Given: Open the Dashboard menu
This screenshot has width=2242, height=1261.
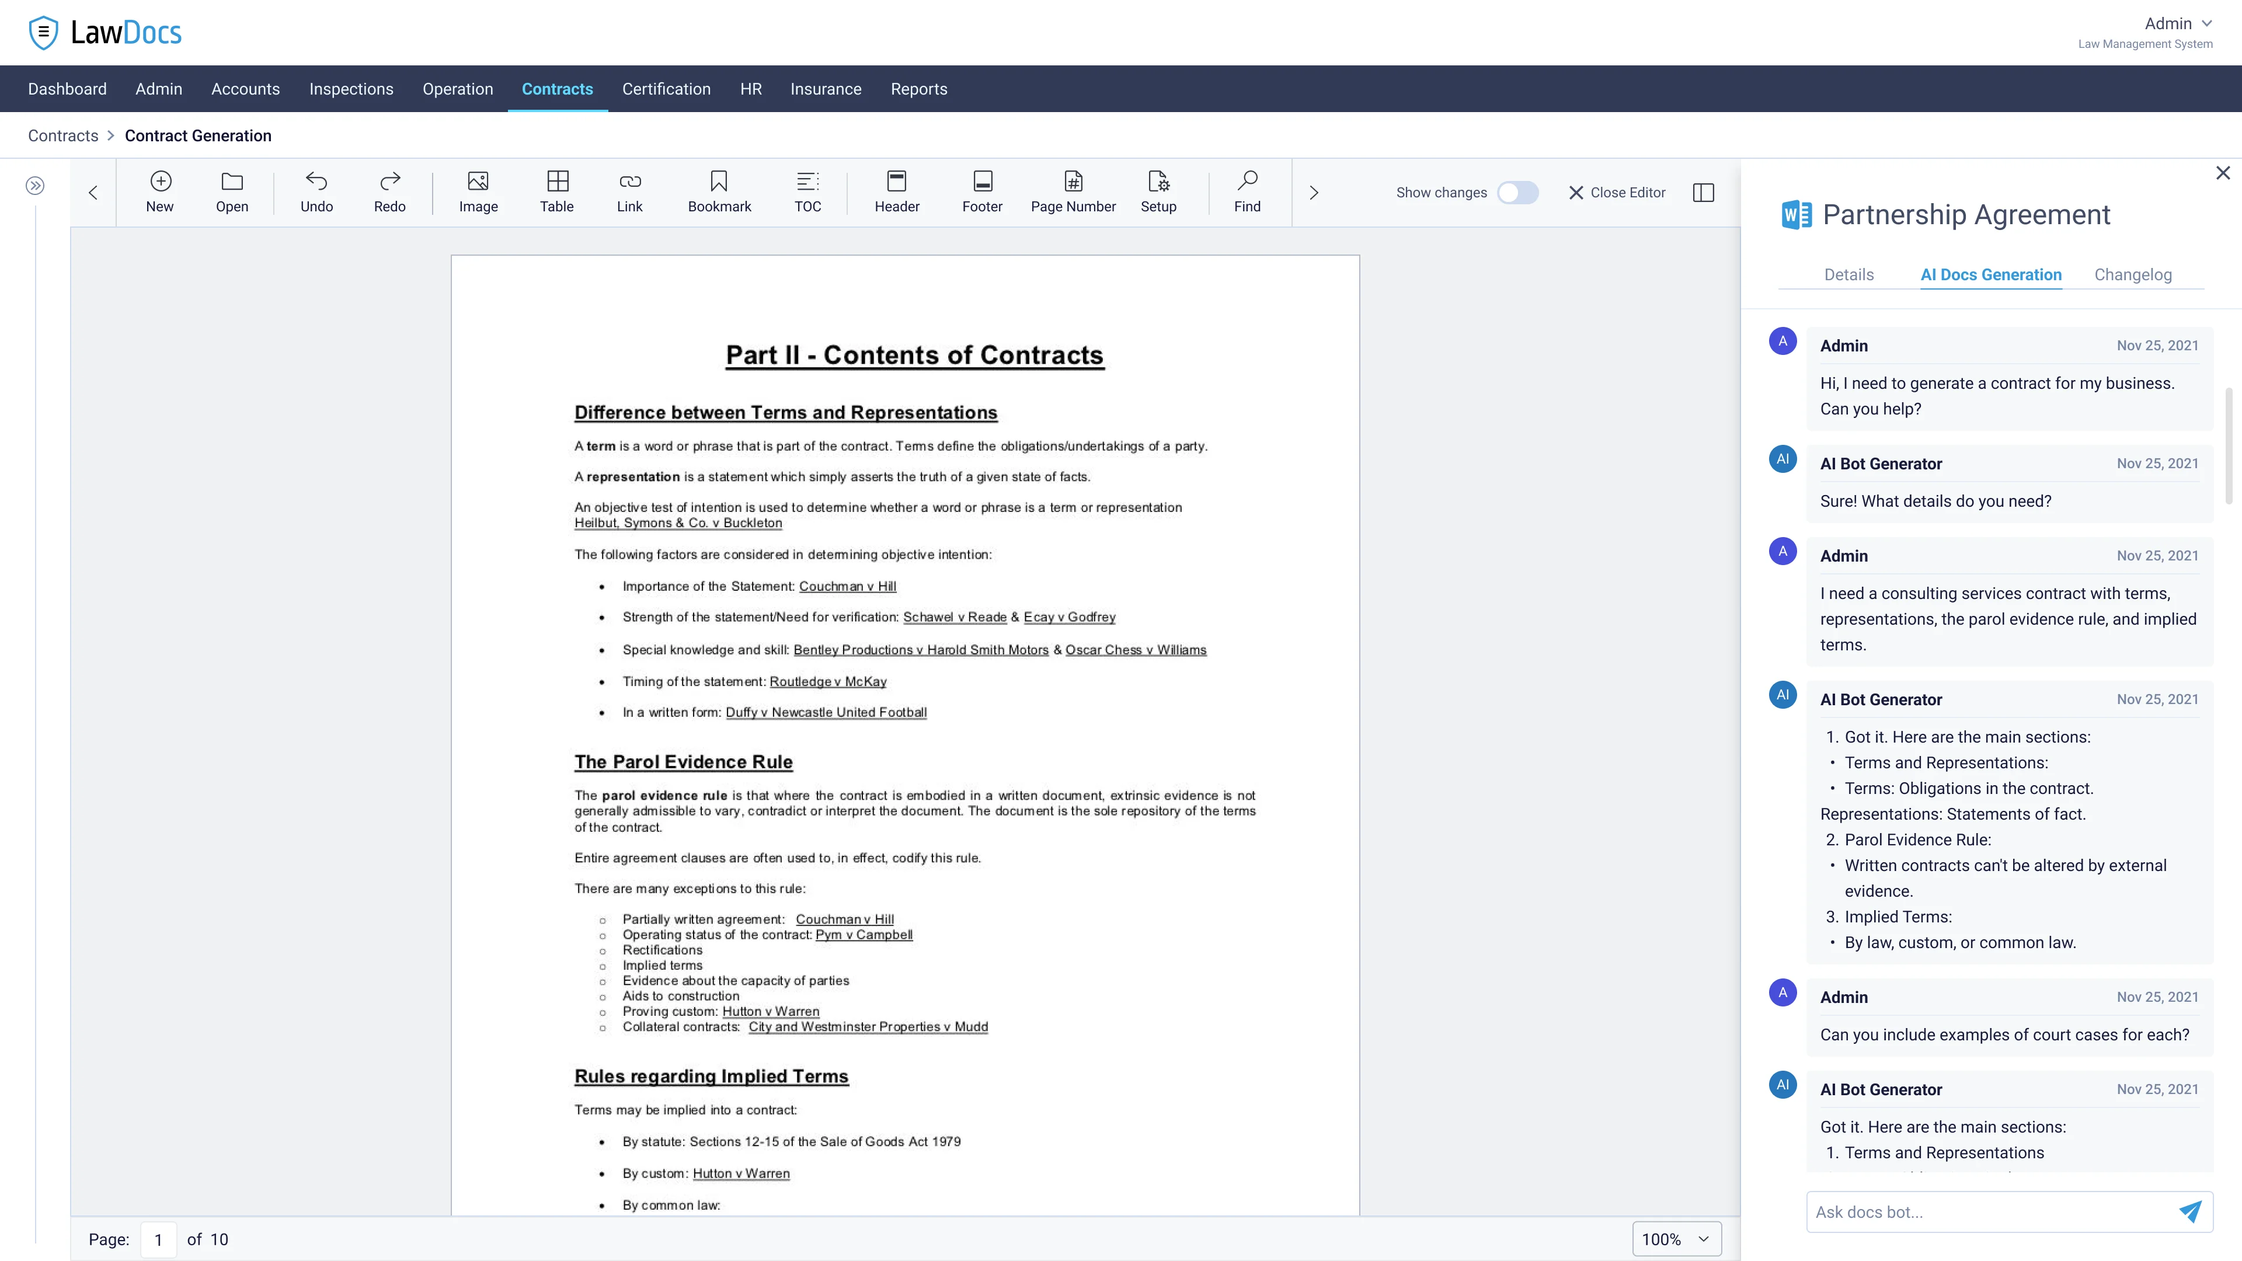Looking at the screenshot, I should [x=67, y=89].
